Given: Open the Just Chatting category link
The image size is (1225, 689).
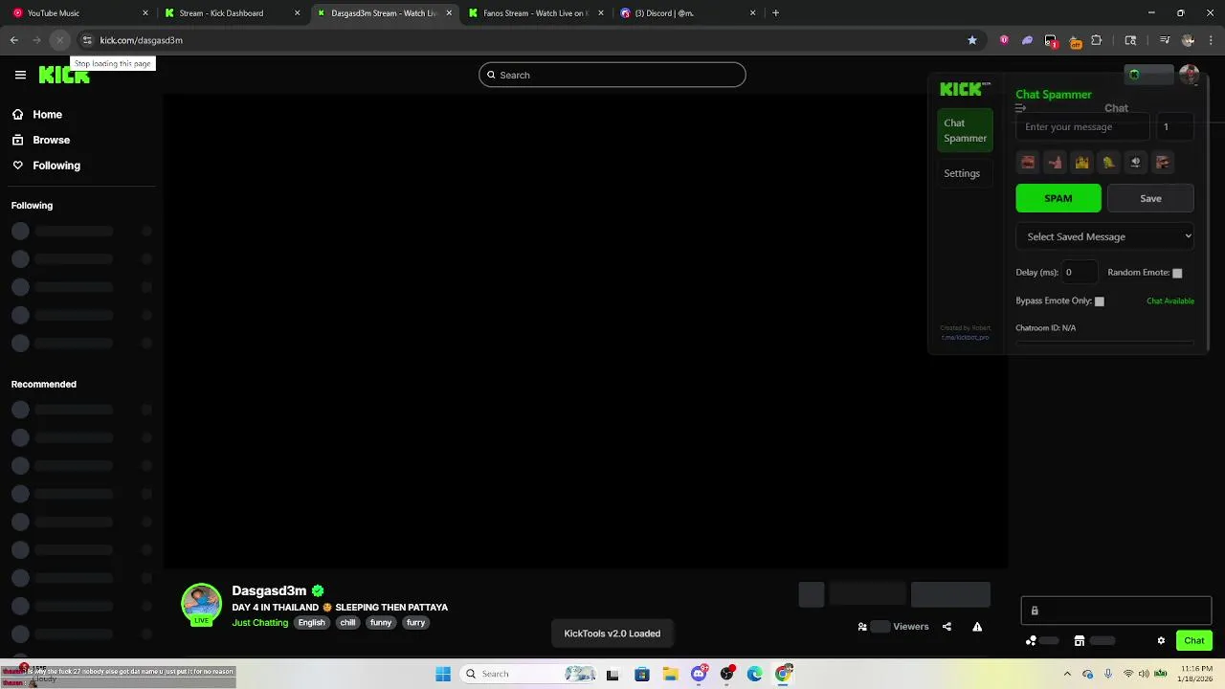Looking at the screenshot, I should 259,622.
